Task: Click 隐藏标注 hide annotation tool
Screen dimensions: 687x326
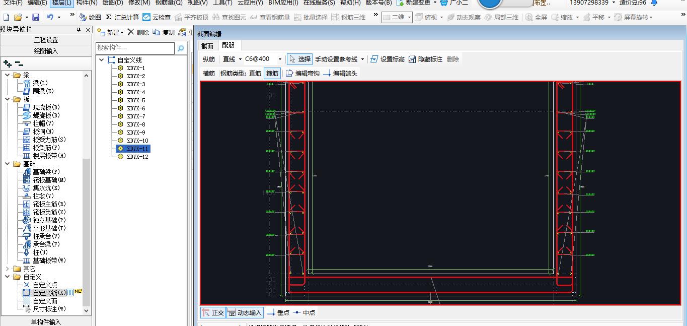Action: (425, 59)
